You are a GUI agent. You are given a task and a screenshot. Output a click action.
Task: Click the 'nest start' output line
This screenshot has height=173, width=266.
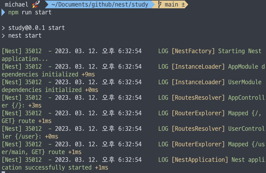[x=25, y=35]
